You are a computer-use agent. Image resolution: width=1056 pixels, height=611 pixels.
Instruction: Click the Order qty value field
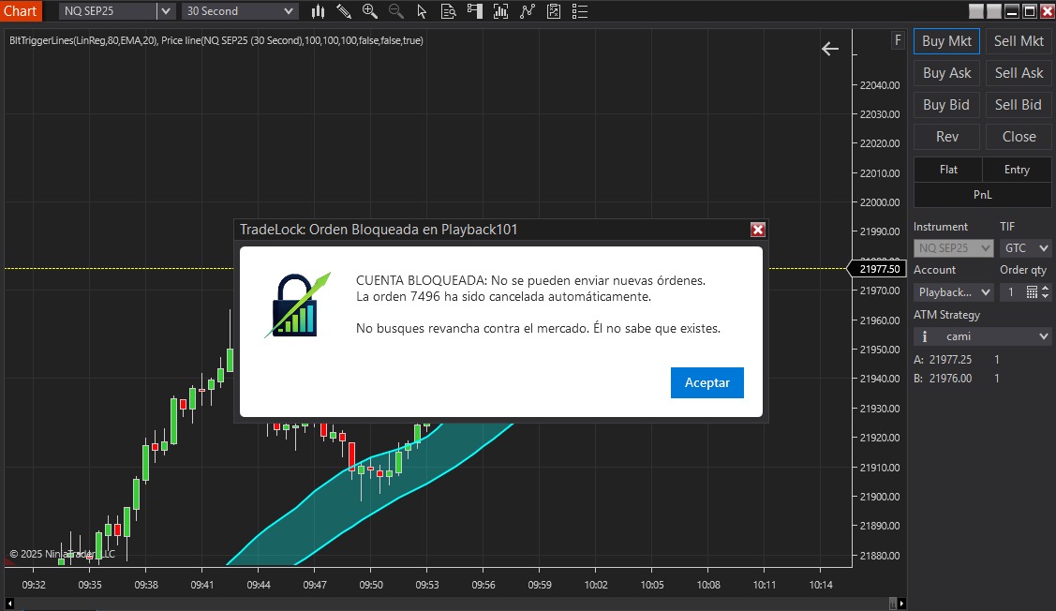(1012, 292)
